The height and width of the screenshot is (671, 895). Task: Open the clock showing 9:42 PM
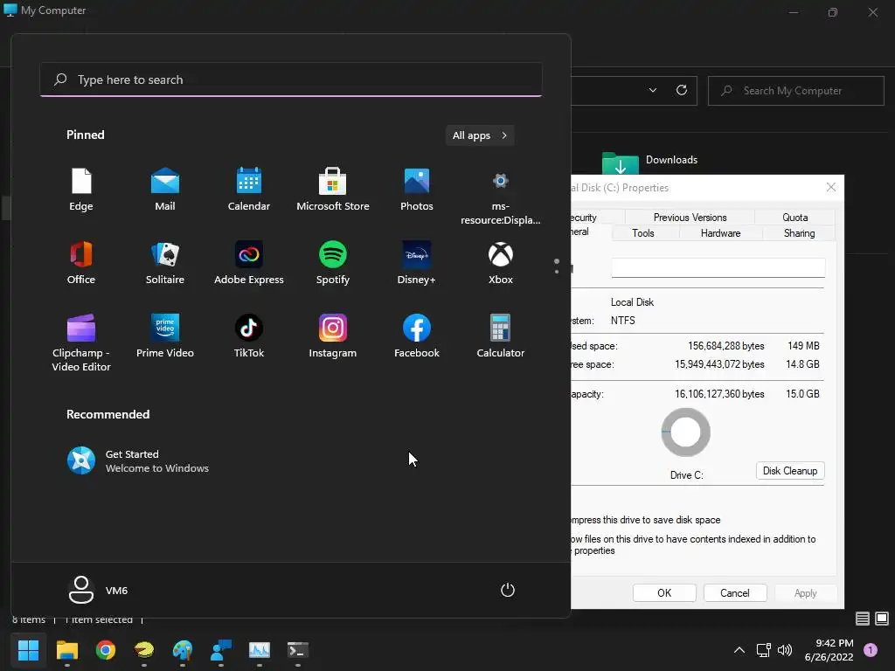click(829, 650)
